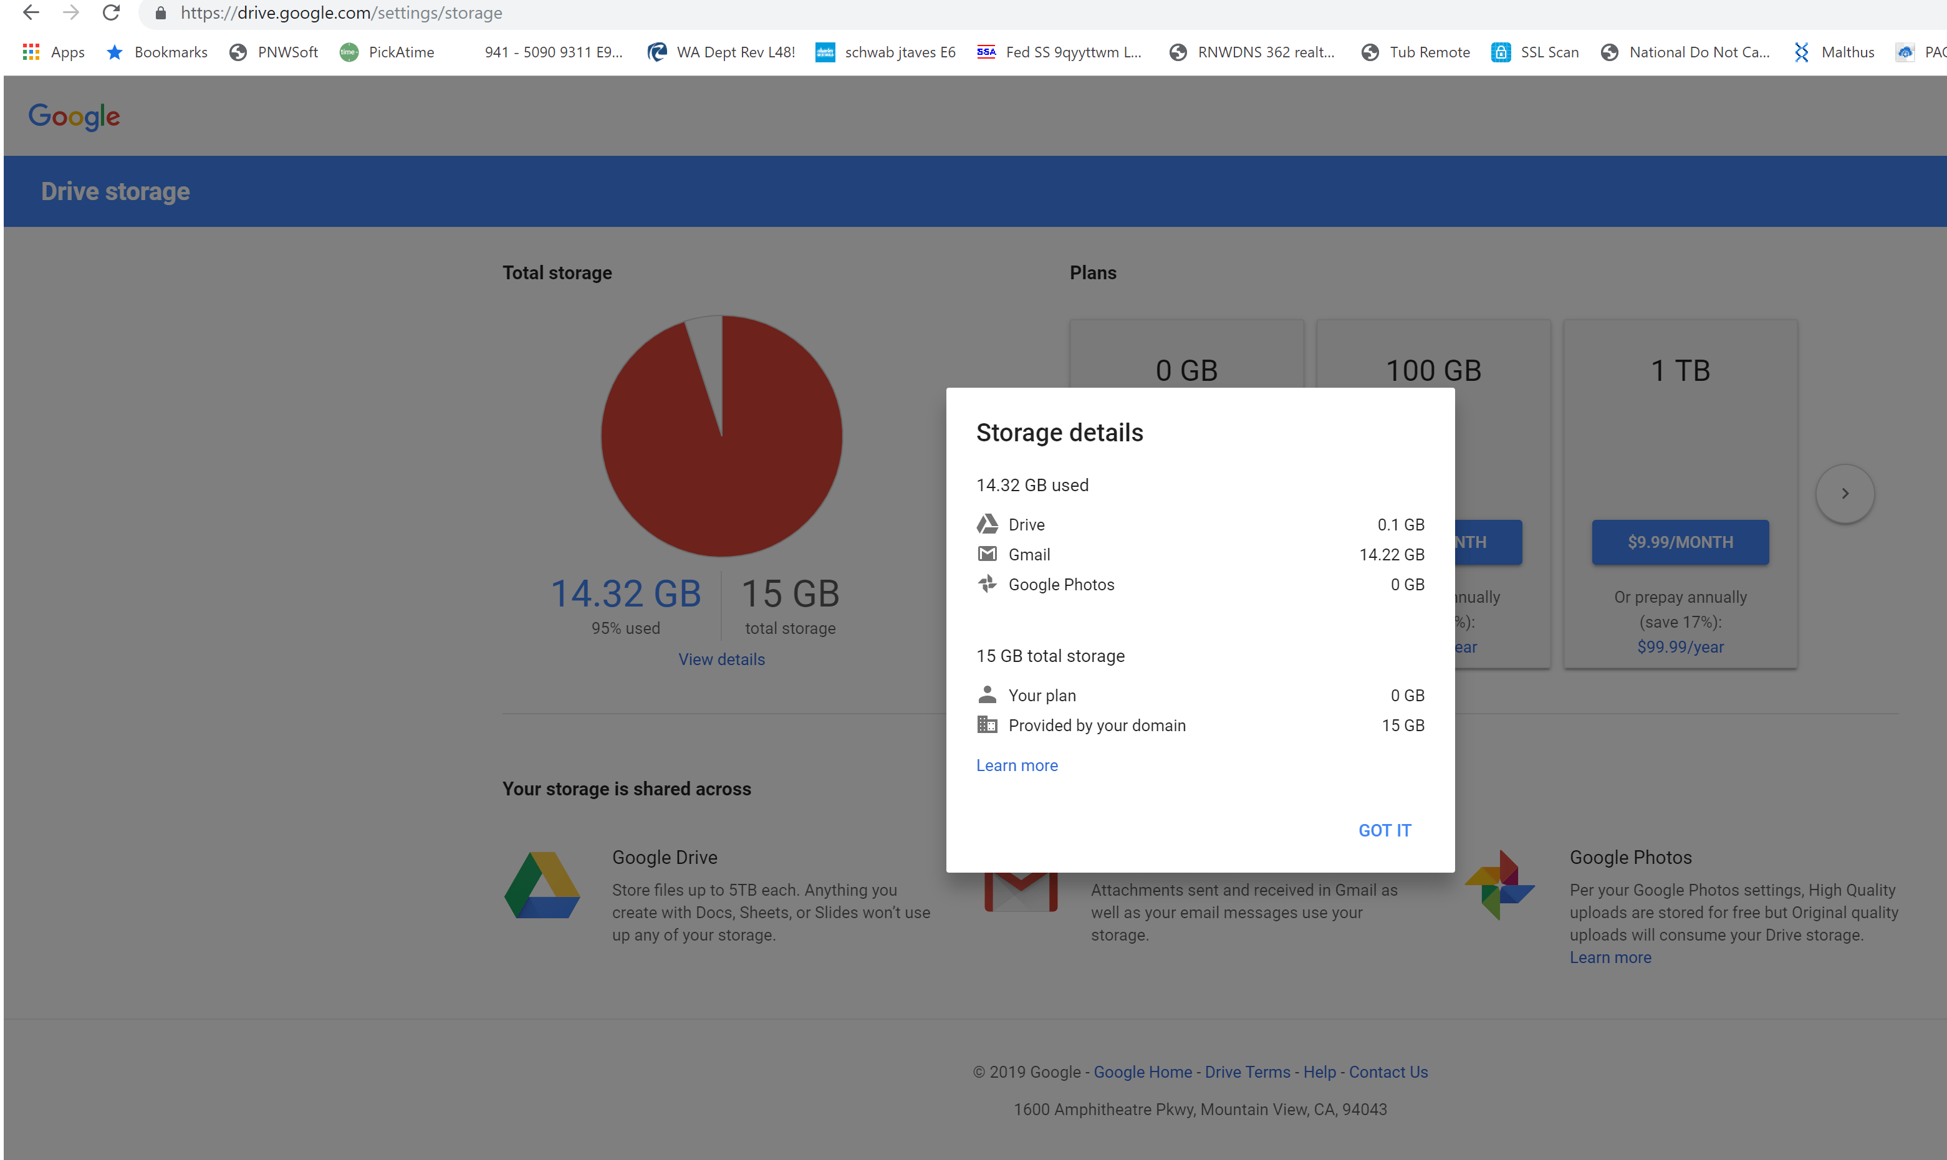Open the RNWDNS 362 realt bookmark
This screenshot has height=1160, width=1947.
tap(1252, 52)
